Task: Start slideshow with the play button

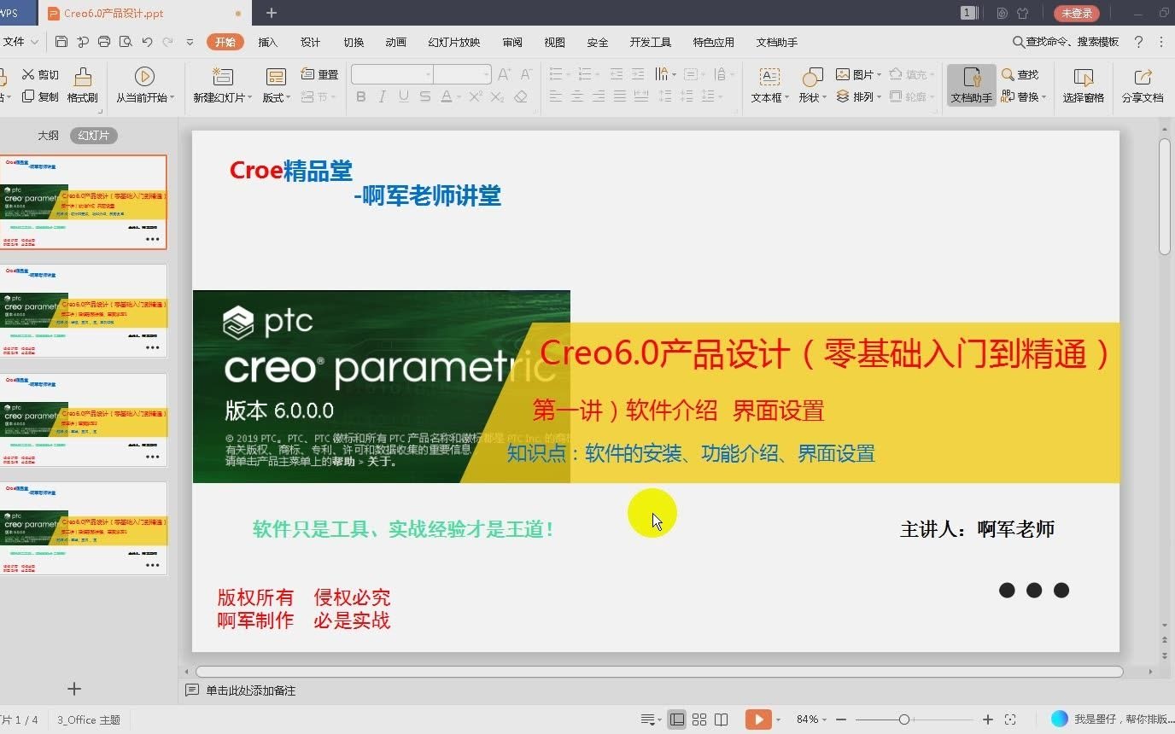Action: 758,719
